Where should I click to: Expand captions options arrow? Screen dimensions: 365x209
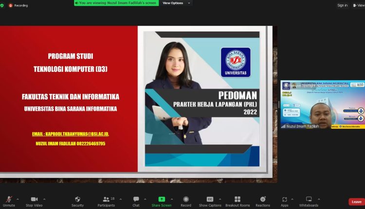tap(220, 199)
